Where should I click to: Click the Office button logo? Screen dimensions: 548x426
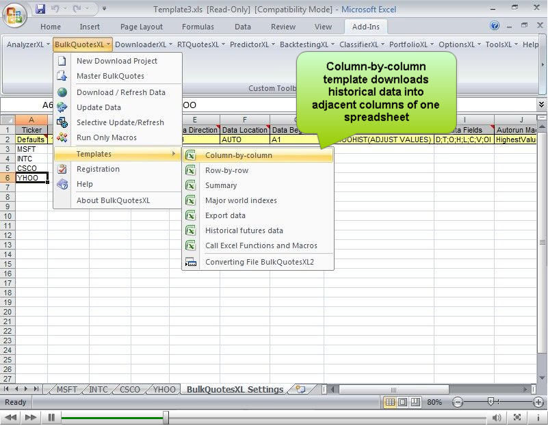(x=14, y=15)
